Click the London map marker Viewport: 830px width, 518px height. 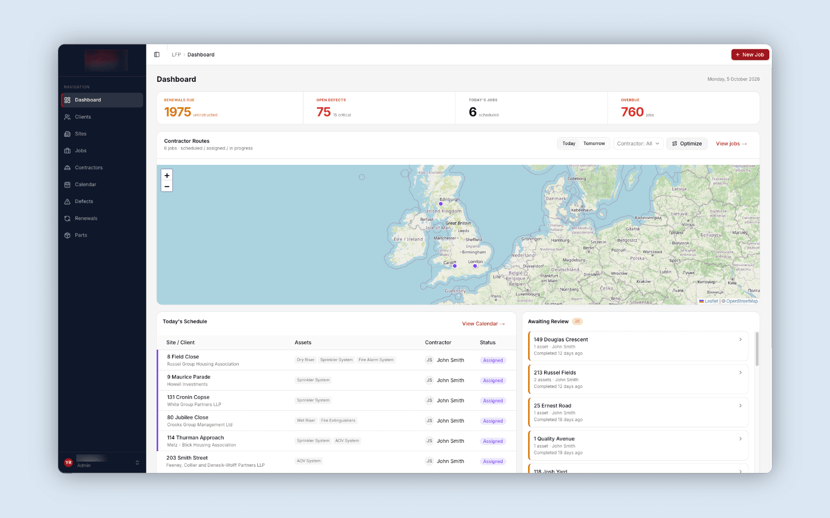click(475, 266)
